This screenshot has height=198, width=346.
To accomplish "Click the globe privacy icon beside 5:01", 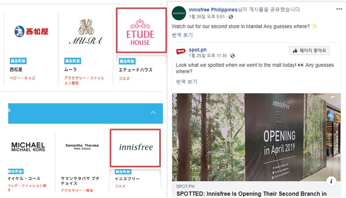I will pos(231,17).
